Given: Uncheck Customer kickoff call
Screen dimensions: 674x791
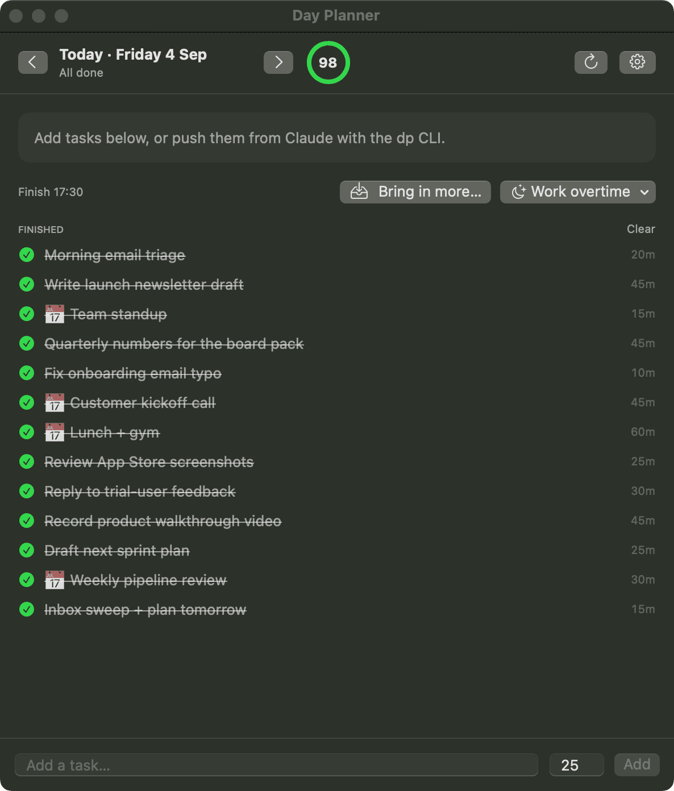Looking at the screenshot, I should pos(27,402).
